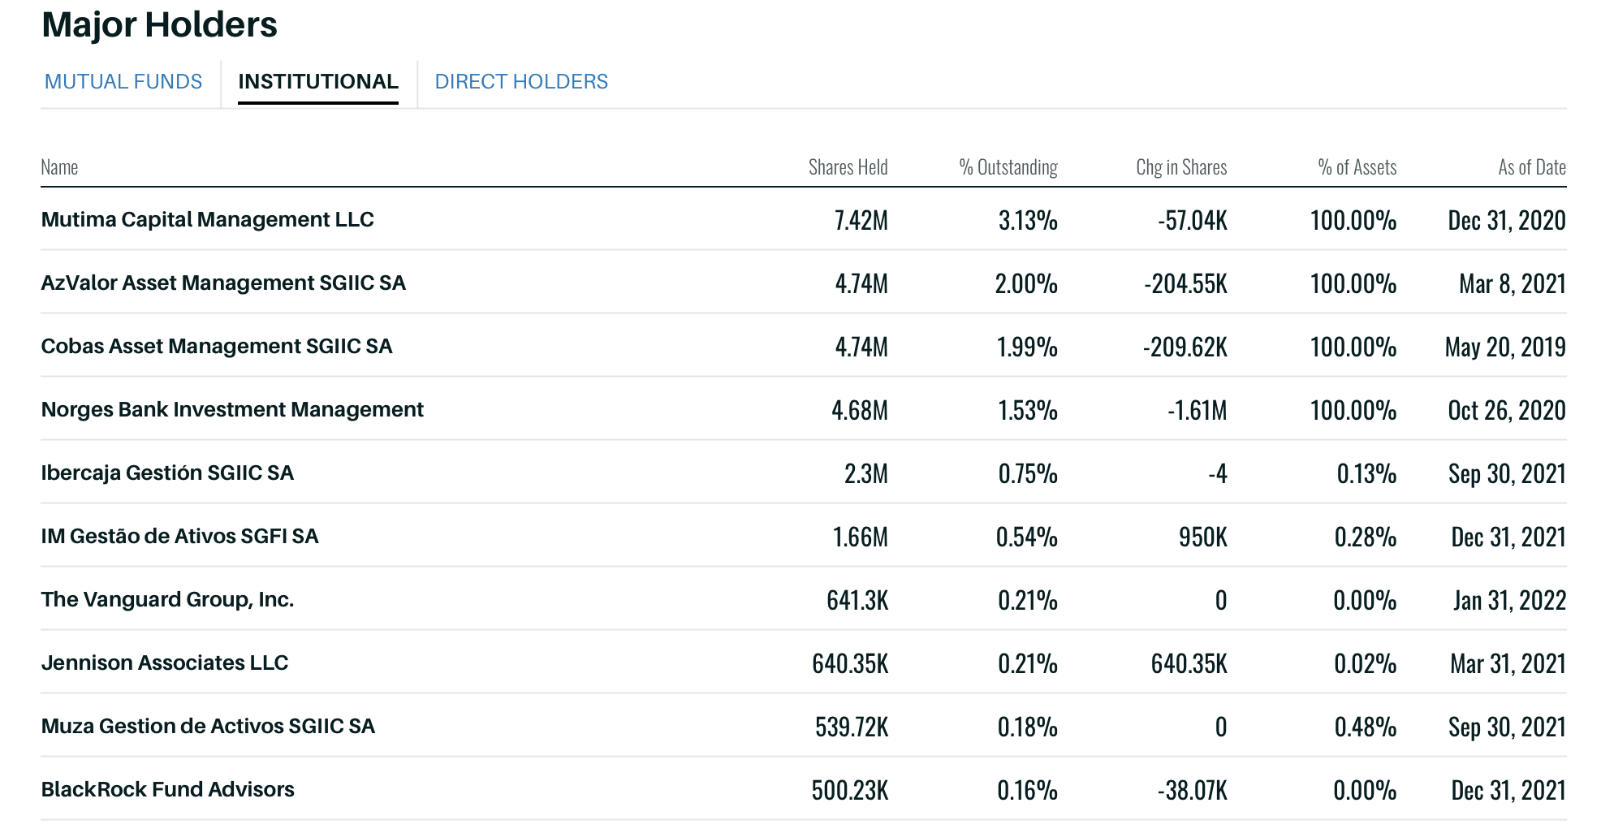The image size is (1614, 833).
Task: Open Mutima Capital Management LLC holder
Action: tap(208, 220)
